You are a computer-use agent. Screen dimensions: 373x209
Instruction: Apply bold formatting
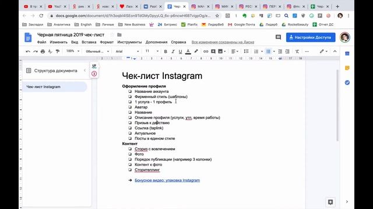point(166,52)
